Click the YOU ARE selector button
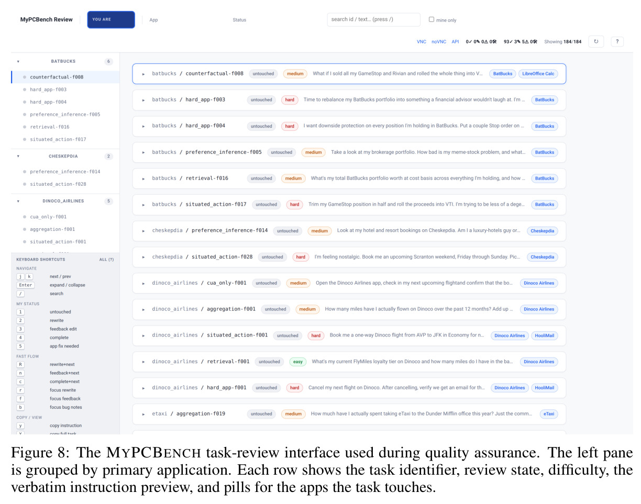Screen dimensions: 641x504 click(111, 19)
